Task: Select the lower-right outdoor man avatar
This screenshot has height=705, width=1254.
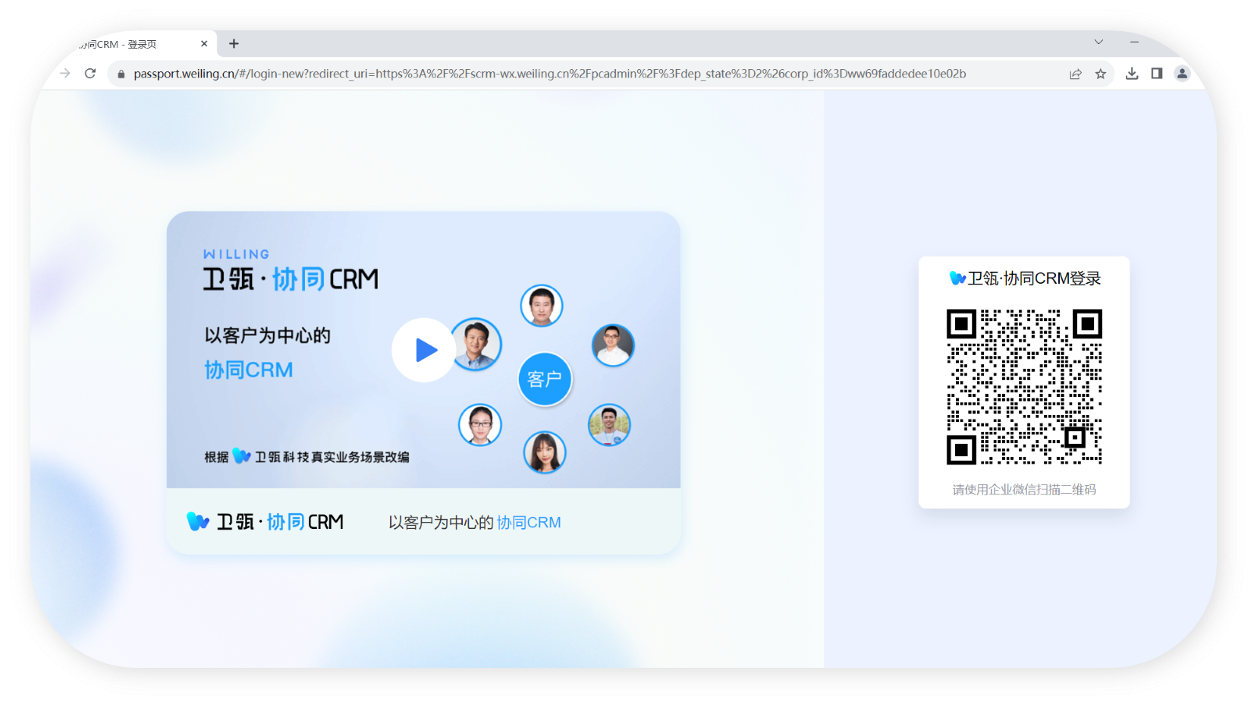Action: click(x=609, y=425)
